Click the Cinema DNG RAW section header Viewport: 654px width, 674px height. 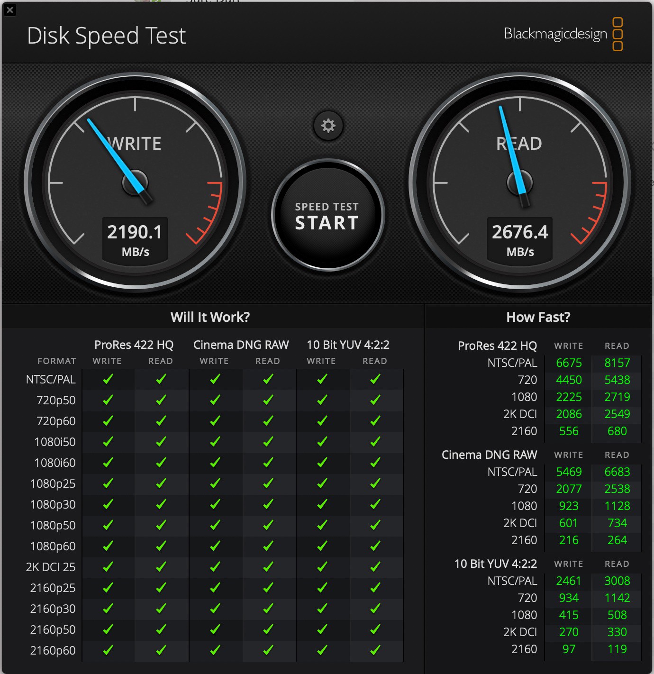489,455
